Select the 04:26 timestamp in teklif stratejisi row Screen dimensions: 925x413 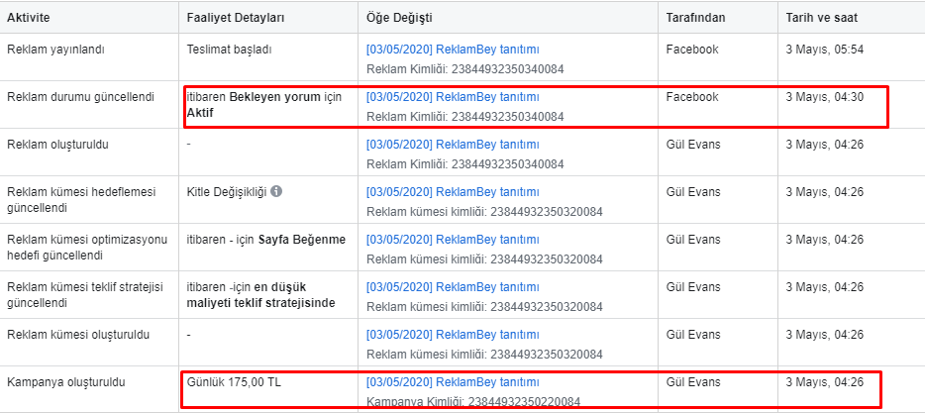[x=825, y=287]
